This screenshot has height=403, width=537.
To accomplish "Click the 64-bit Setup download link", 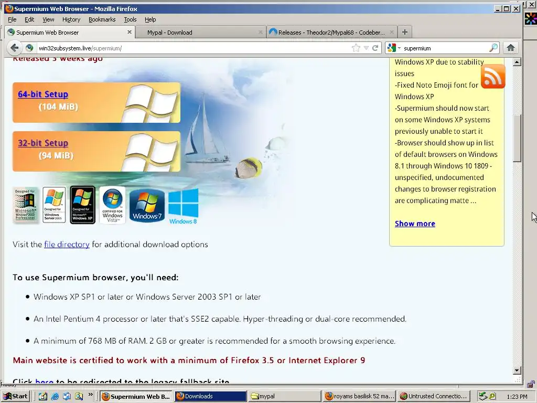I will pyautogui.click(x=43, y=94).
